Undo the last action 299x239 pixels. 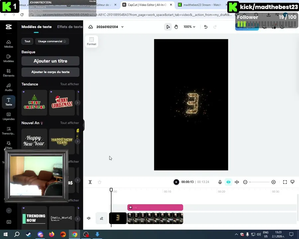pos(206,27)
